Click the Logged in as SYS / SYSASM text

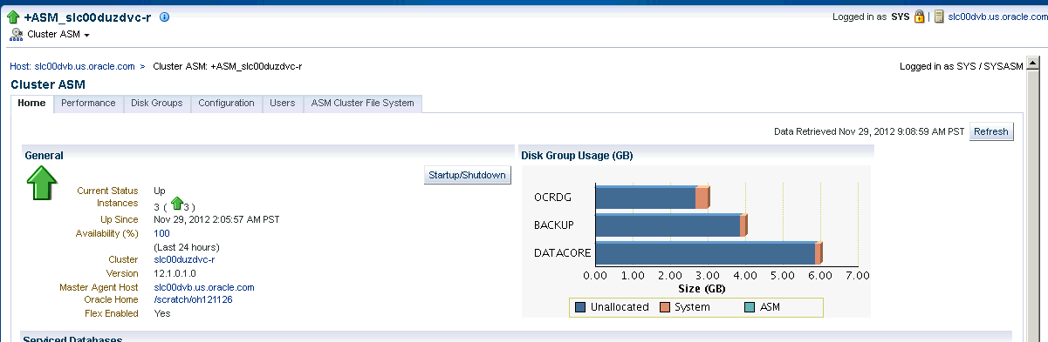(961, 66)
